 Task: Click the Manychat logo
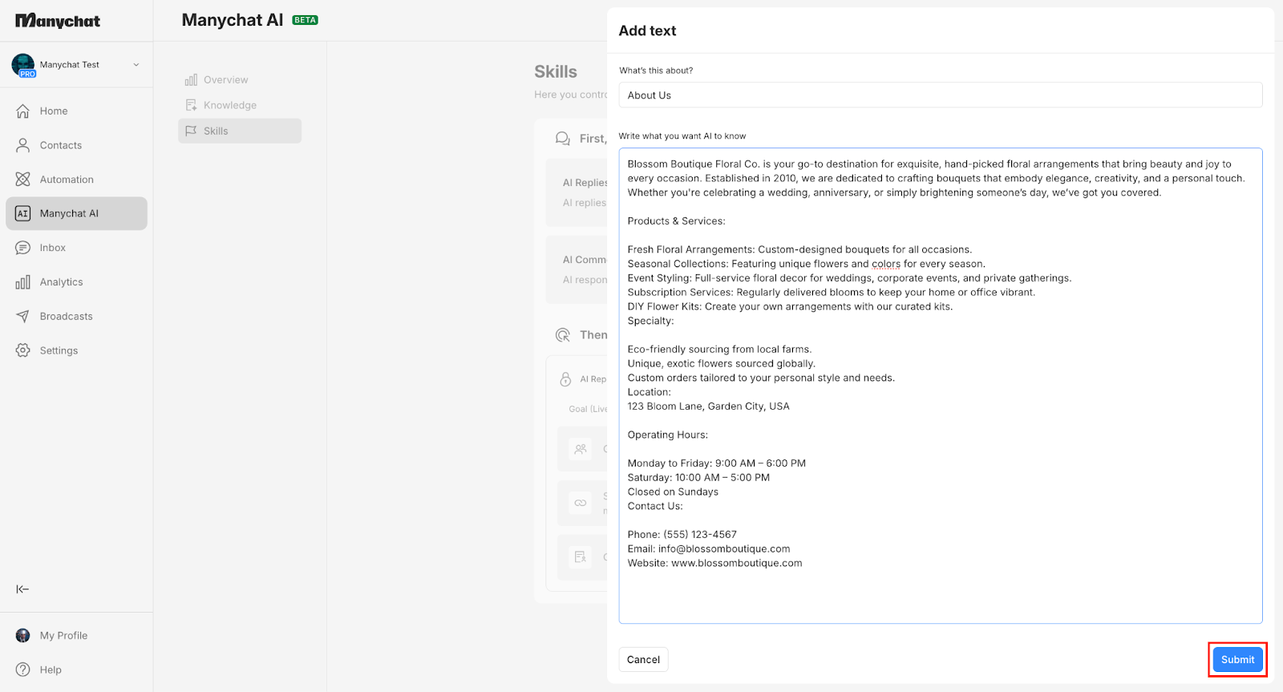click(x=58, y=21)
